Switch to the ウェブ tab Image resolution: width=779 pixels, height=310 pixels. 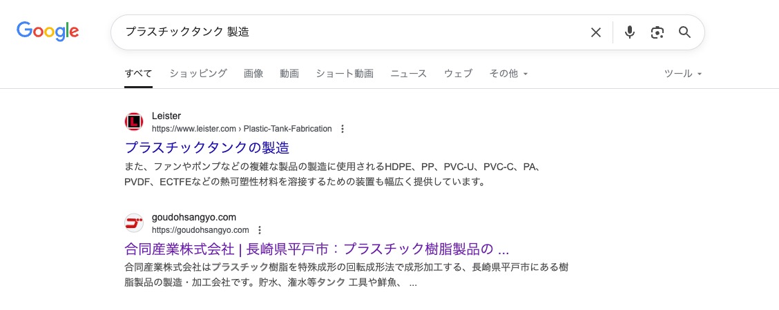pyautogui.click(x=458, y=74)
